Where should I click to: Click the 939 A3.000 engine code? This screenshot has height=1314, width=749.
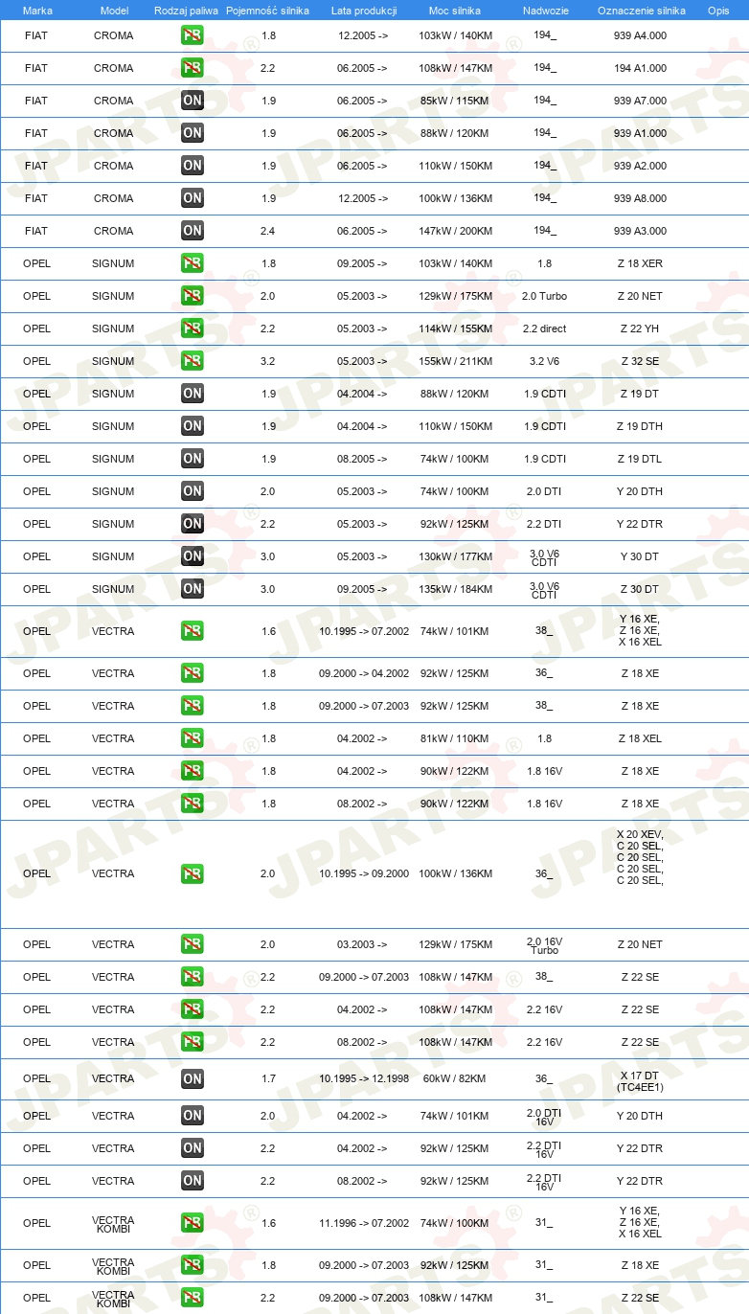[641, 231]
